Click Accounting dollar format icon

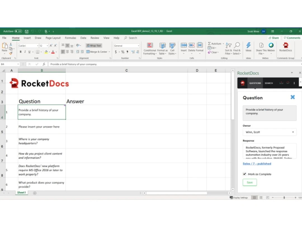[116, 52]
